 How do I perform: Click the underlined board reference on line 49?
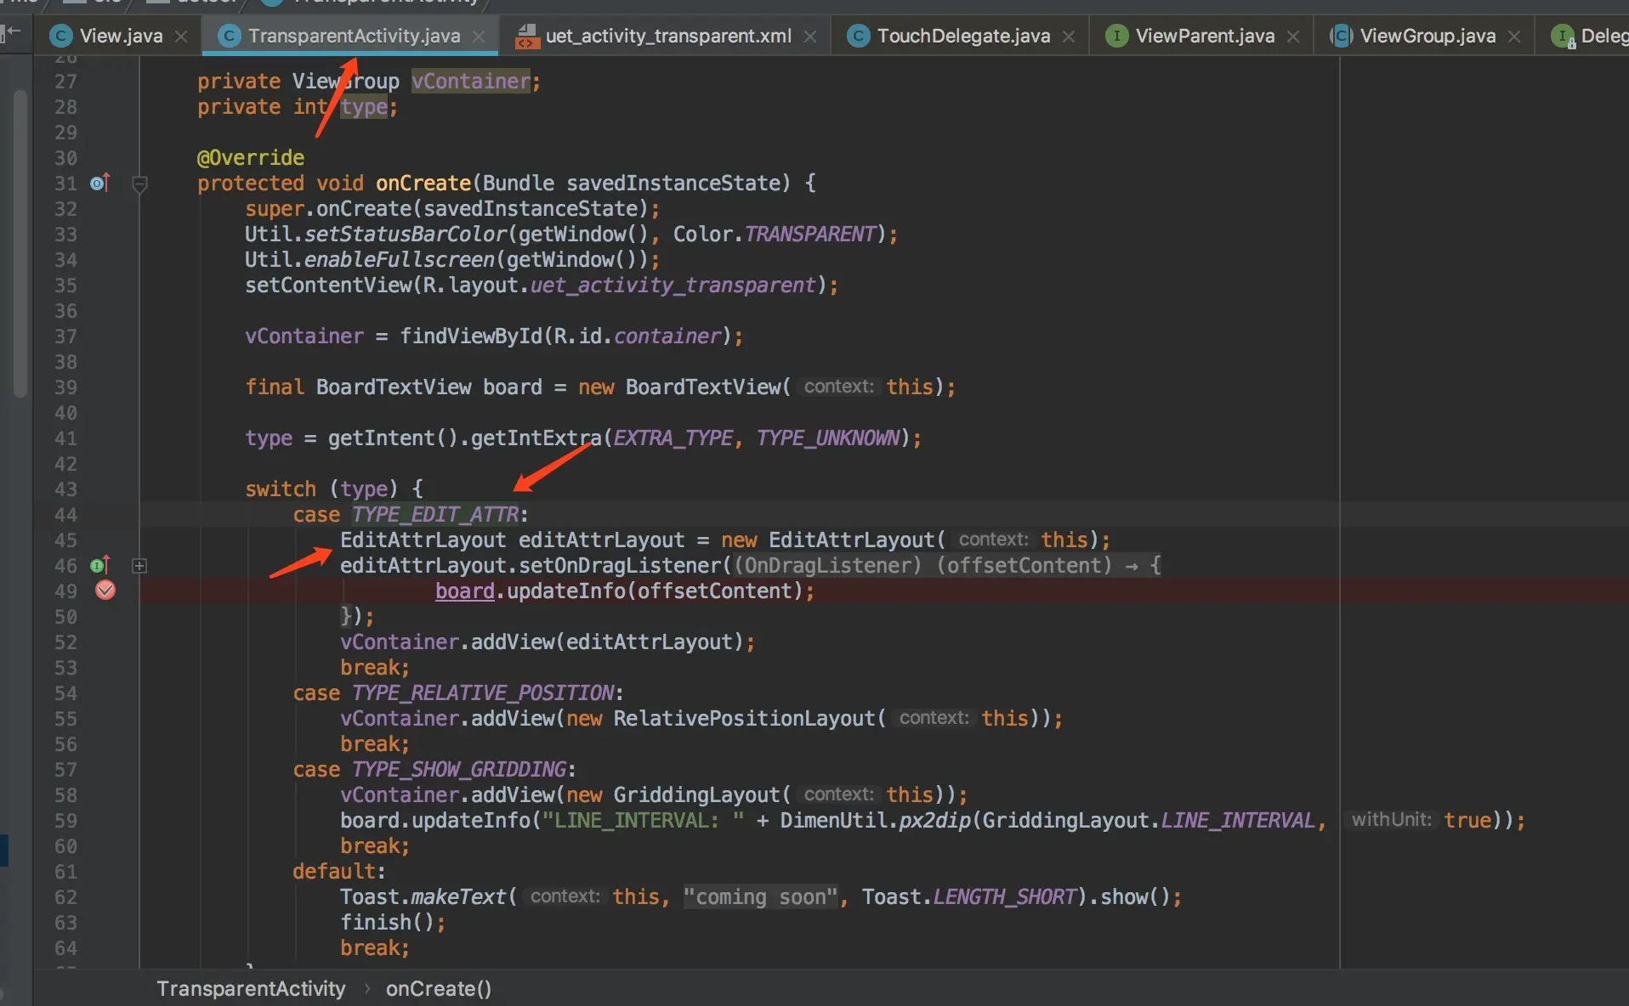[x=465, y=591]
